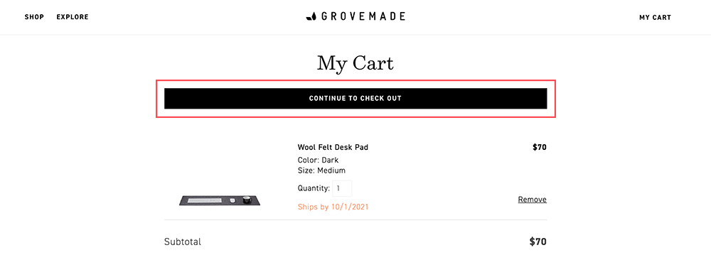Click the Subtotal label
The image size is (711, 260).
click(182, 242)
